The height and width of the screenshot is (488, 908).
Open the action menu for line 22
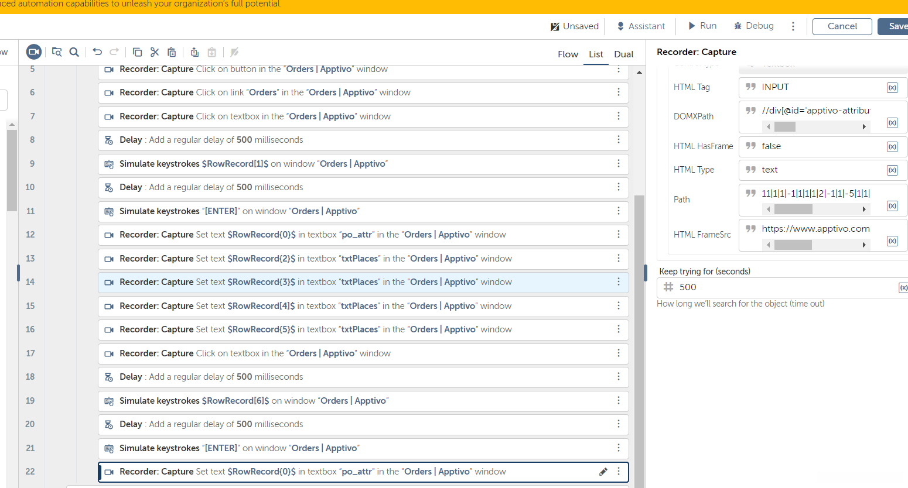(619, 472)
